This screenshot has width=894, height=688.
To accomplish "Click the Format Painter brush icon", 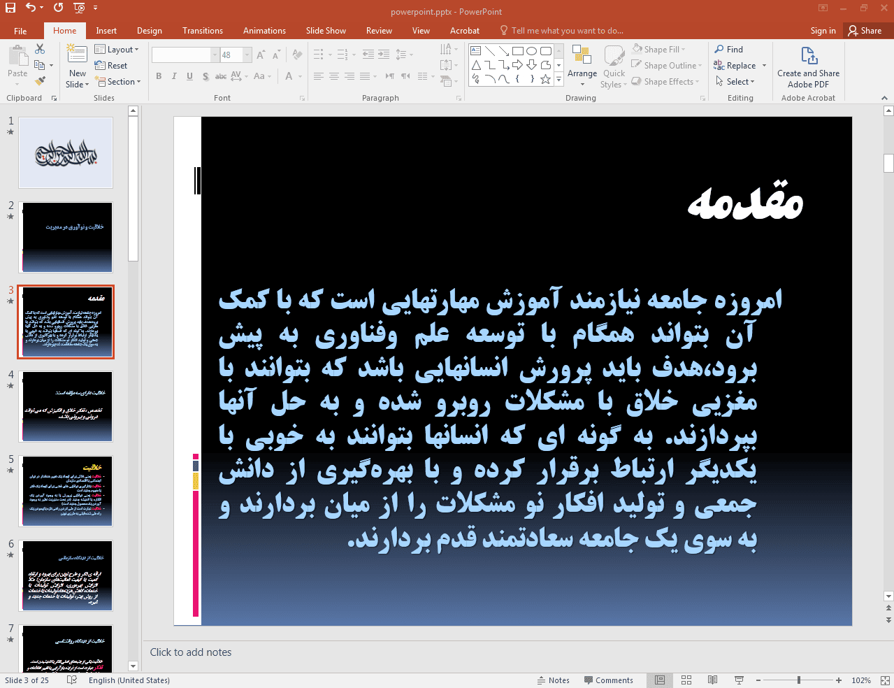I will (x=40, y=81).
